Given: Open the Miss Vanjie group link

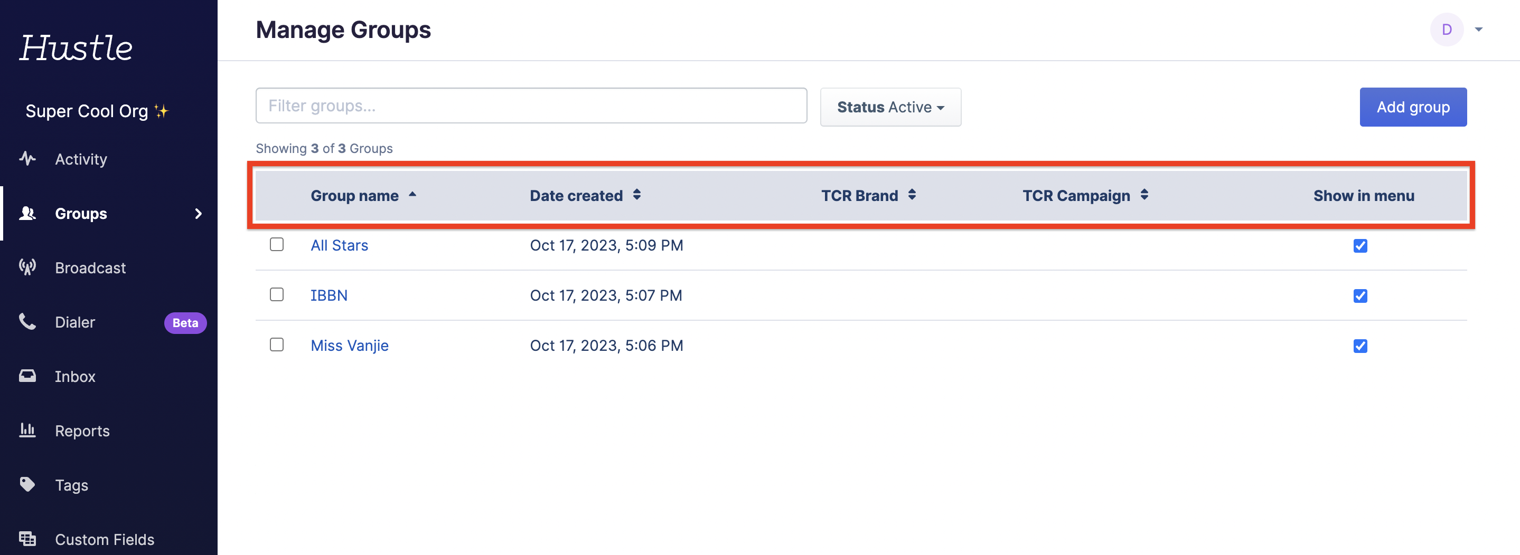Looking at the screenshot, I should click(x=349, y=345).
